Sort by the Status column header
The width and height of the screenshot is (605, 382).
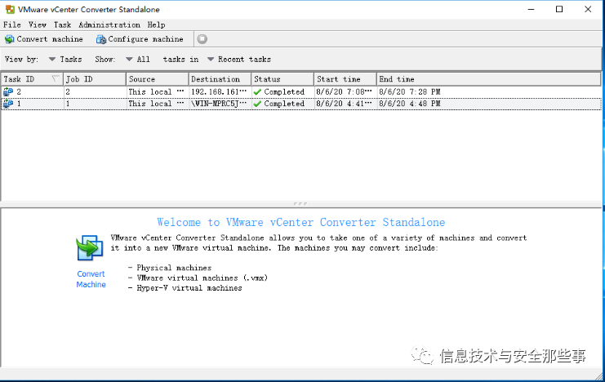(282, 79)
